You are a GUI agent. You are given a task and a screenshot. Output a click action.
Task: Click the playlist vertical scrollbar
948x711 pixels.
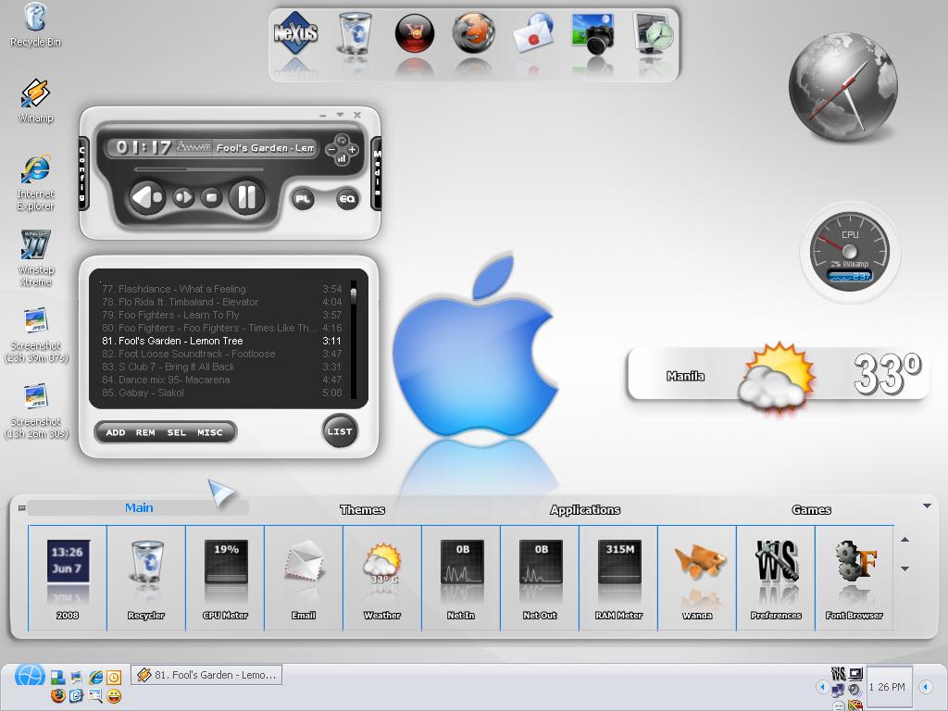[354, 339]
